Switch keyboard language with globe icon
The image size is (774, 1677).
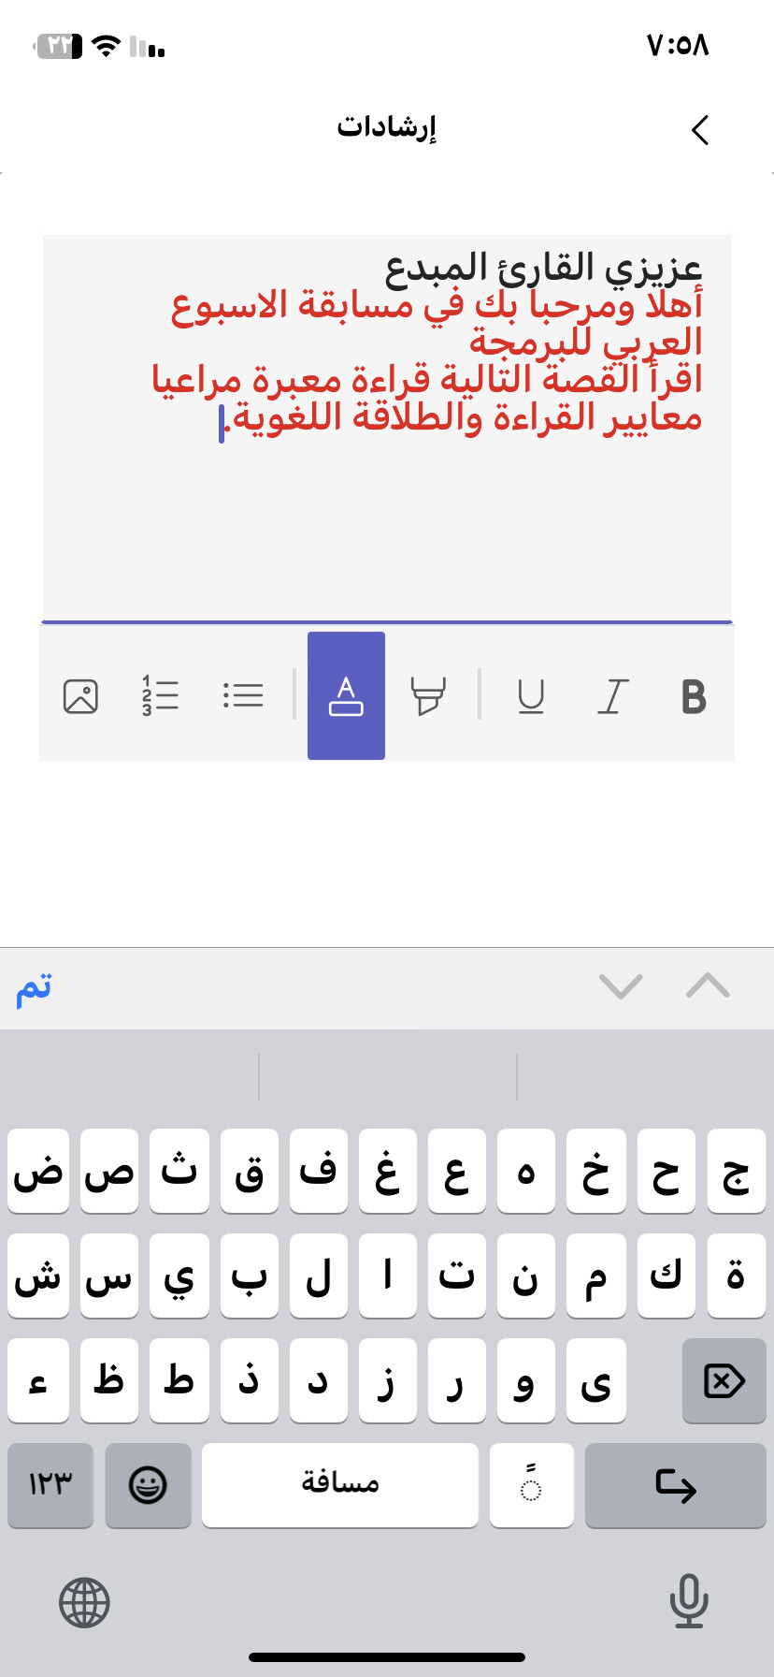point(84,1603)
